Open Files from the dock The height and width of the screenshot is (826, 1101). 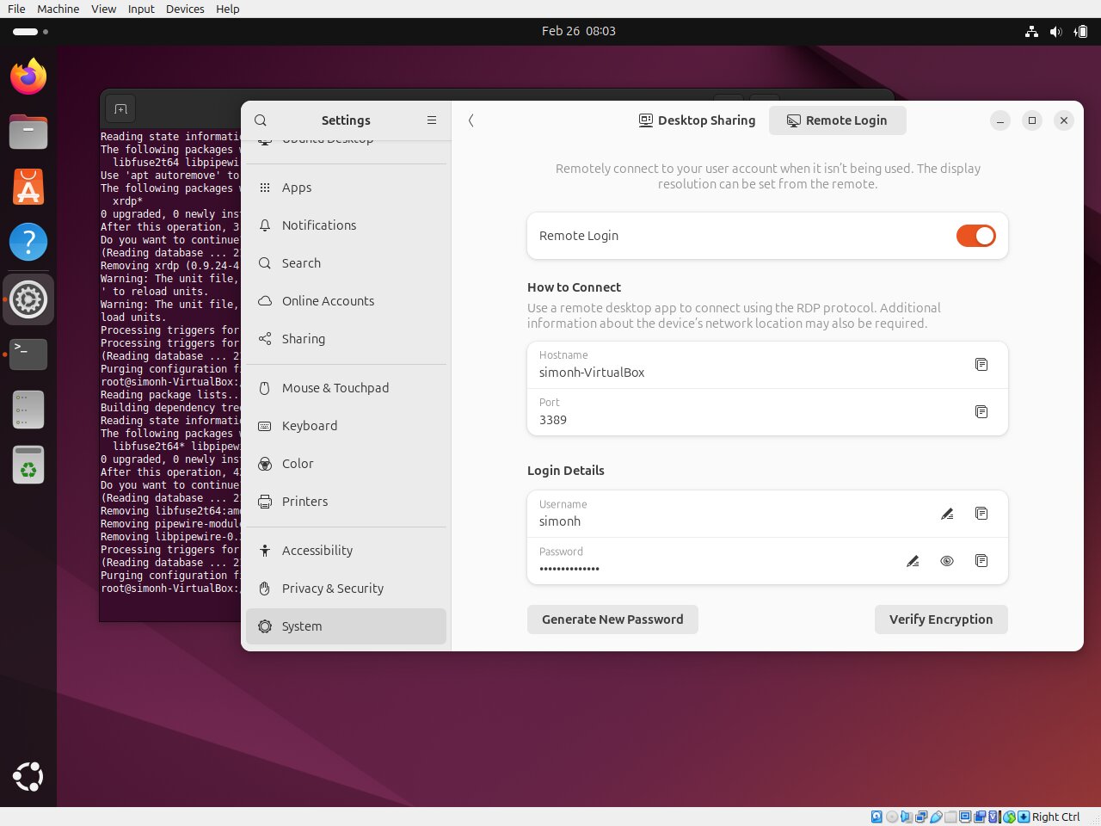pyautogui.click(x=28, y=132)
